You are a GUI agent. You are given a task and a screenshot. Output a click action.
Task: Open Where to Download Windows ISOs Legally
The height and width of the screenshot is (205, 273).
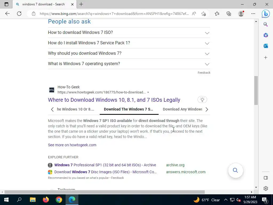114,100
